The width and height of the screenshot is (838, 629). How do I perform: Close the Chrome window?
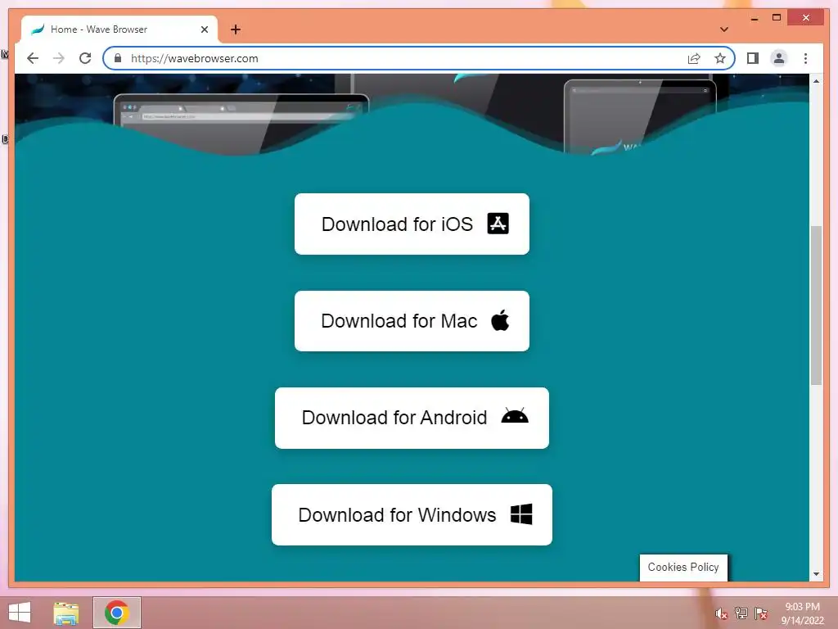806,18
